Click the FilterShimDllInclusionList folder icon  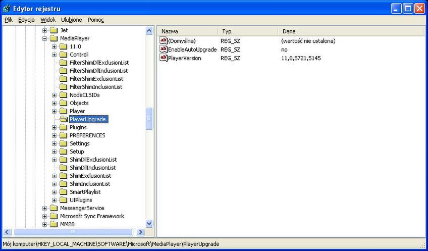click(x=63, y=71)
